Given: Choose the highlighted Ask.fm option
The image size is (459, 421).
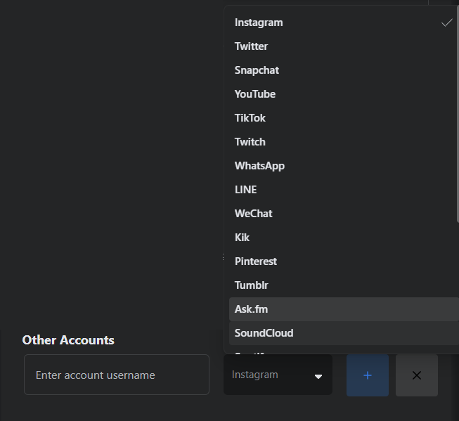Looking at the screenshot, I should (344, 309).
